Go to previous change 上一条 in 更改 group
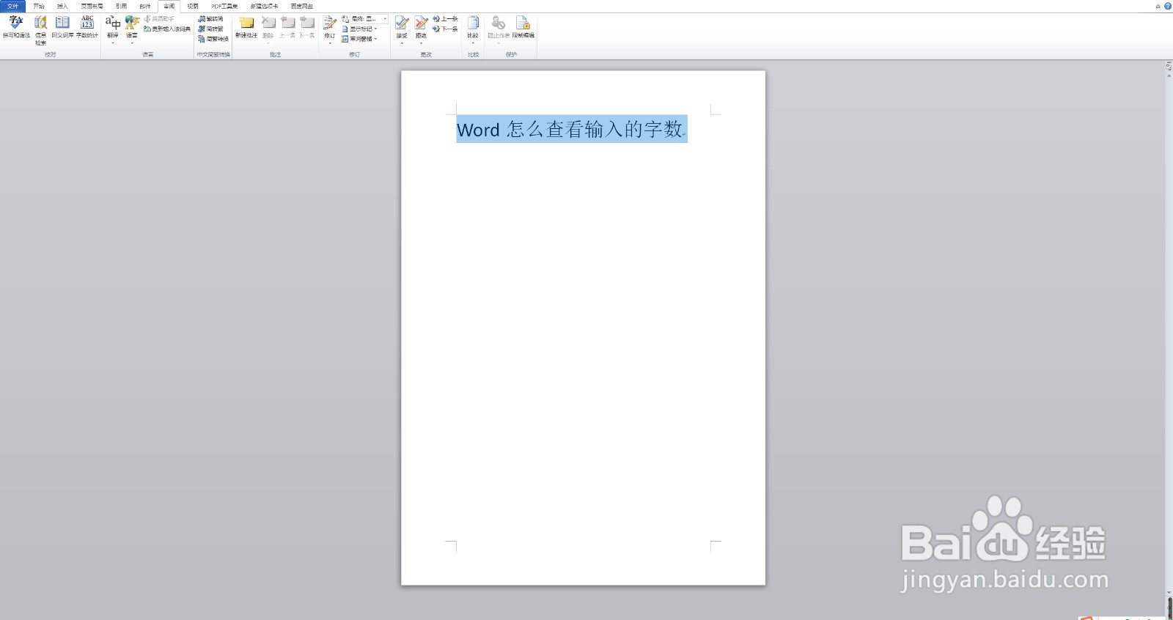 (445, 19)
